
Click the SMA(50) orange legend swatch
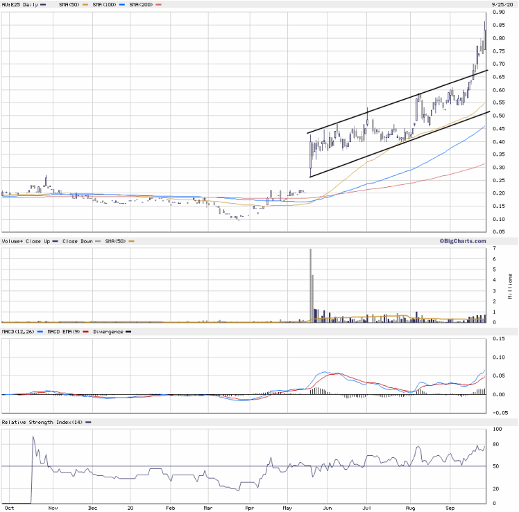[x=87, y=5]
